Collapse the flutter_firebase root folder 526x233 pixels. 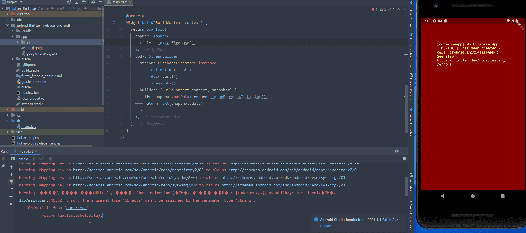tap(3, 8)
